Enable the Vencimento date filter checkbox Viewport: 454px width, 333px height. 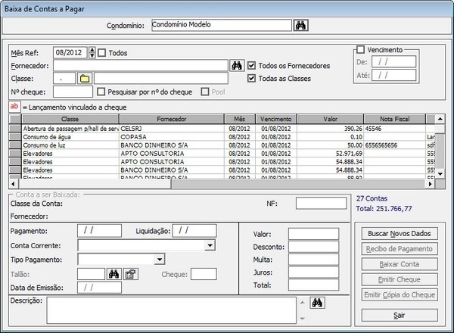[361, 49]
